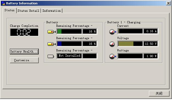Click the 12.50 V voltage value
The width and height of the screenshot is (172, 105).
pyautogui.click(x=151, y=44)
